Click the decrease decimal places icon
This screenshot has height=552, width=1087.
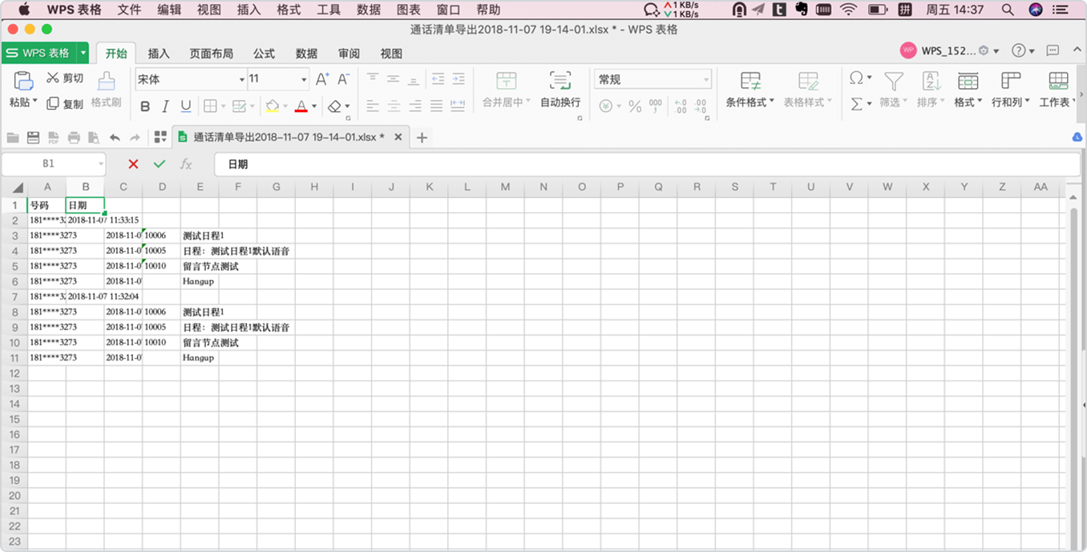click(x=701, y=106)
